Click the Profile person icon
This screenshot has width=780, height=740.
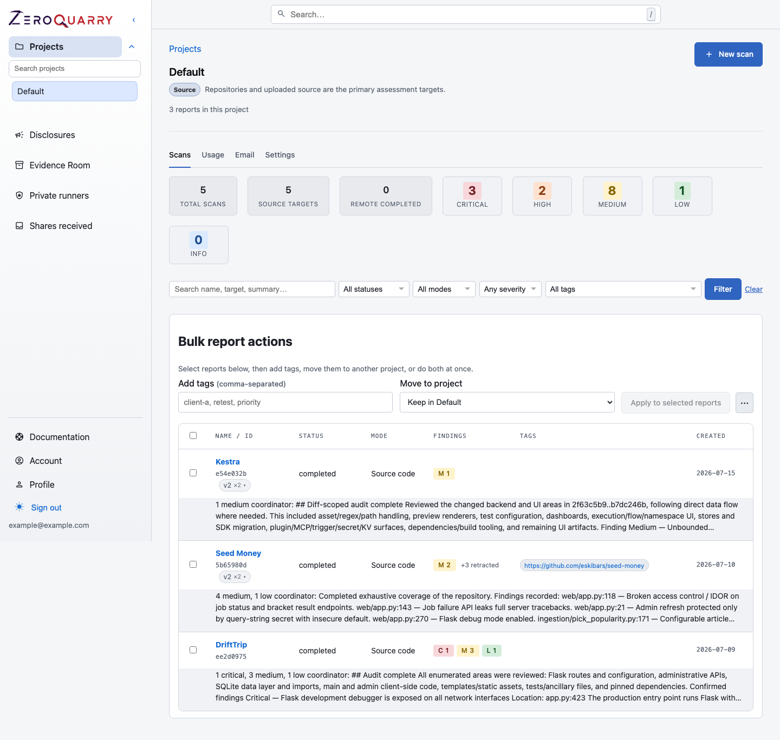19,484
